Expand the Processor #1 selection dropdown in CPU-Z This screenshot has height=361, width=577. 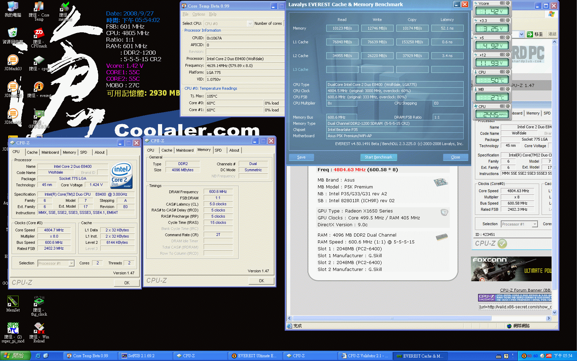[71, 263]
